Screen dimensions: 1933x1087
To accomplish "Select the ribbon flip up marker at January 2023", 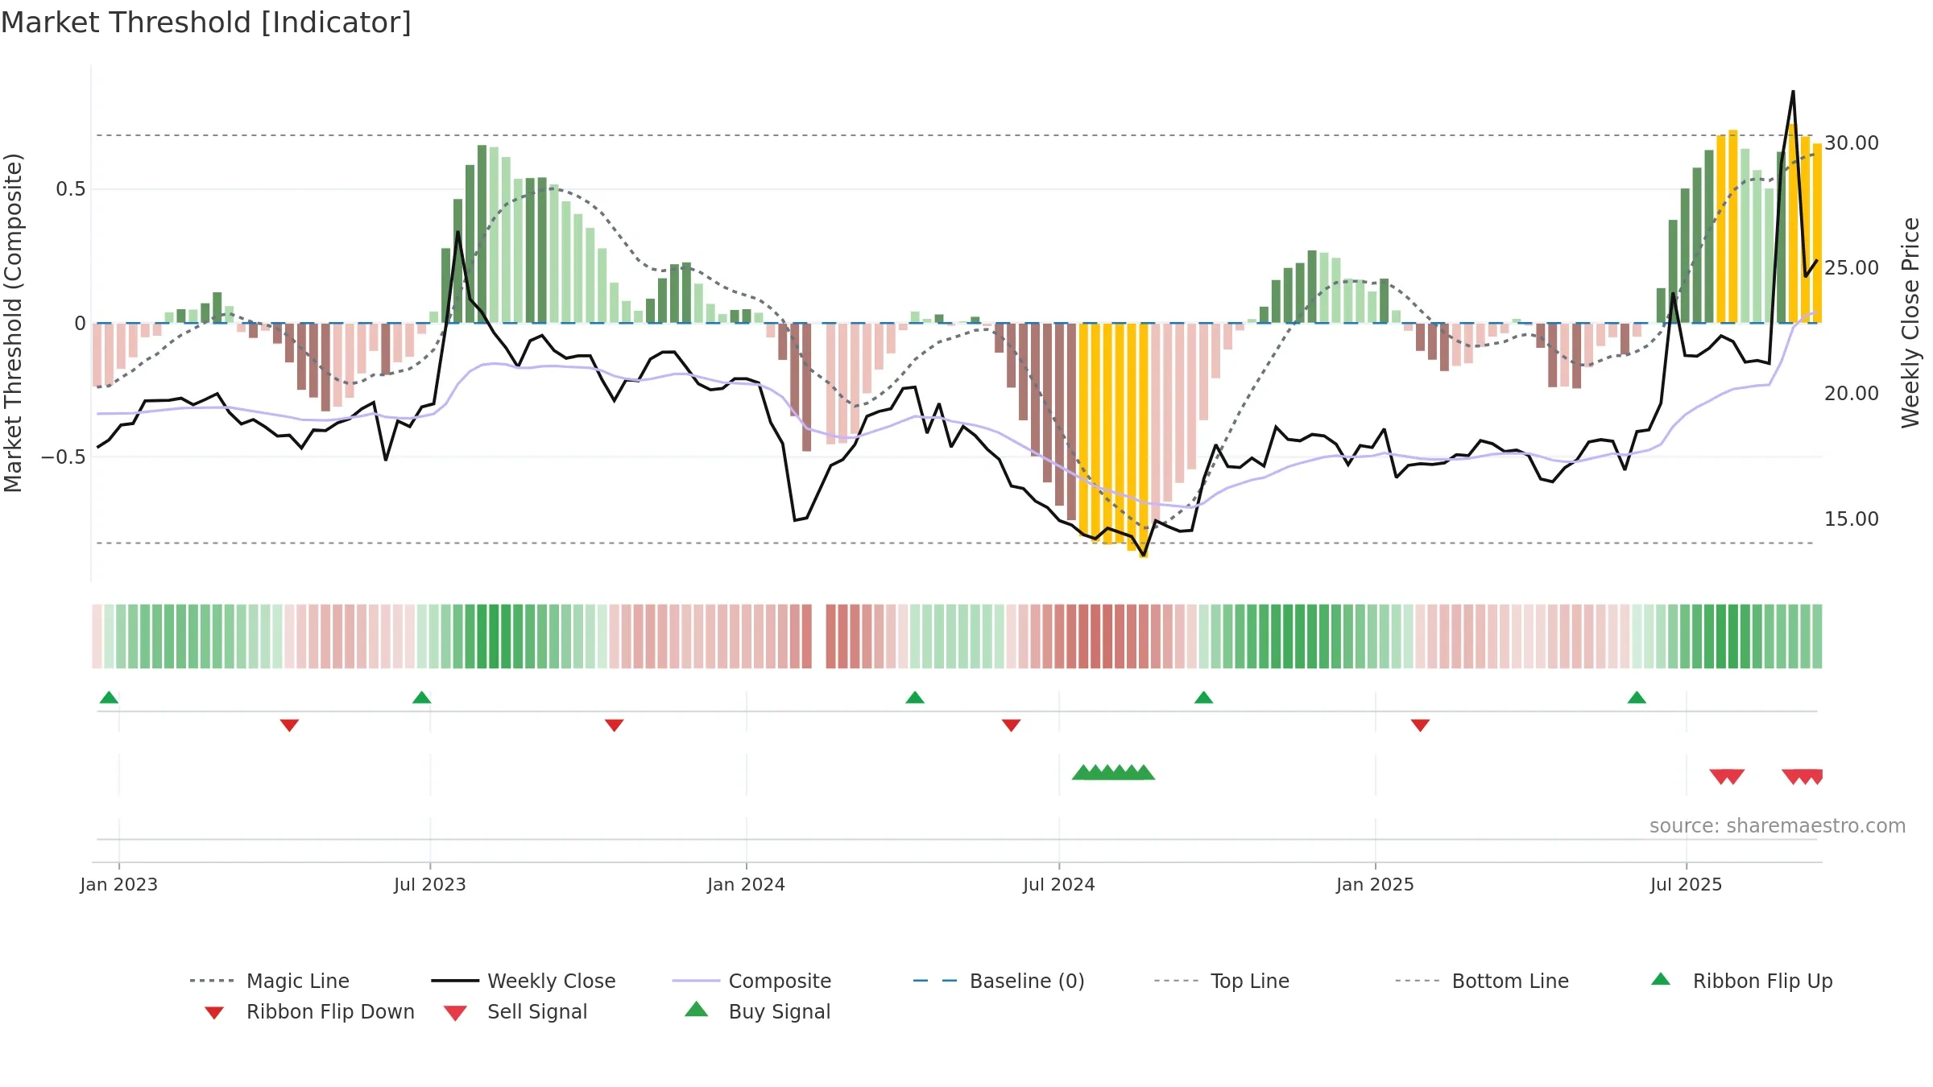I will tap(109, 697).
